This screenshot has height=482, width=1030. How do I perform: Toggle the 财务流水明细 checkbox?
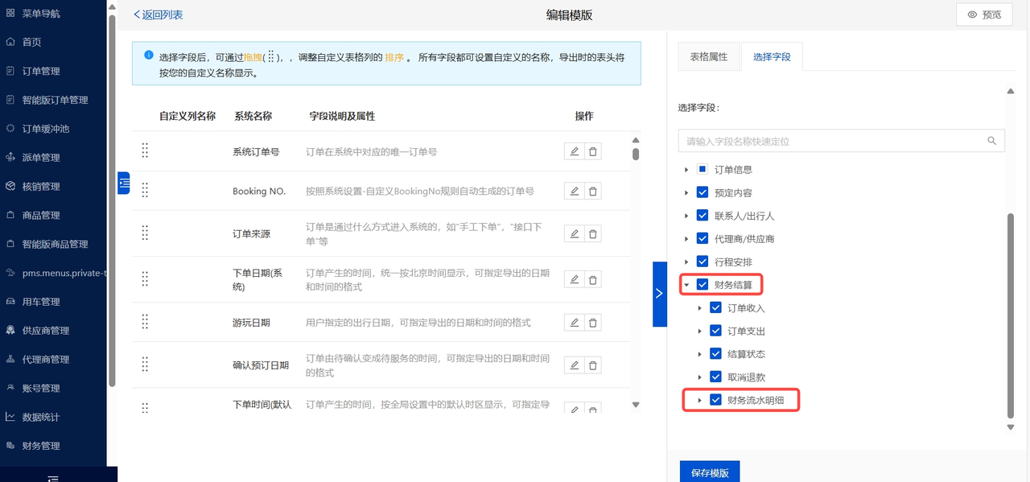(x=715, y=400)
